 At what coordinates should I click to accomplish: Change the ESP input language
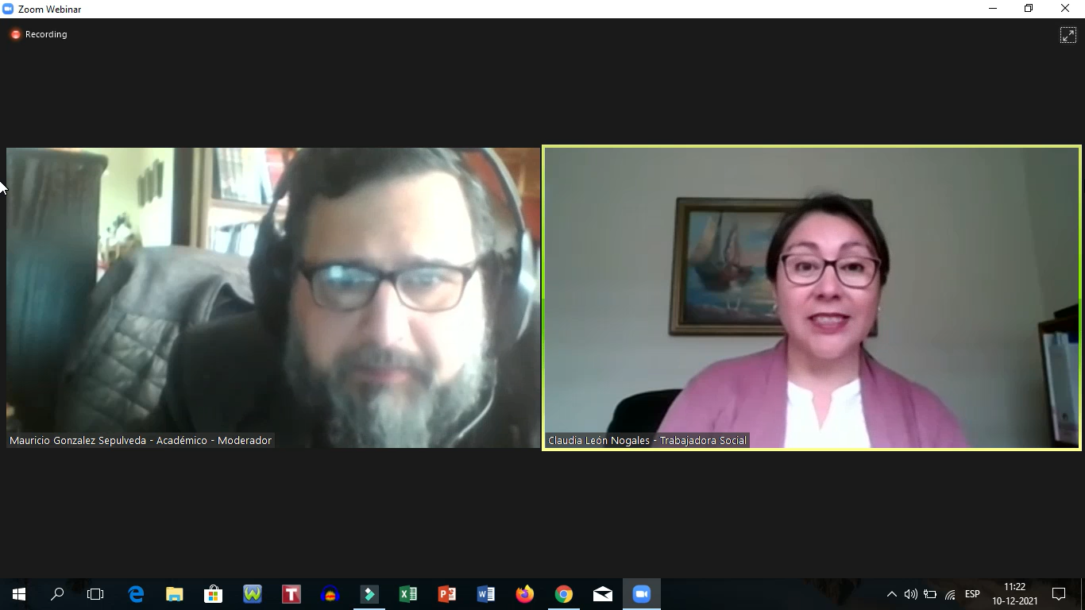972,594
